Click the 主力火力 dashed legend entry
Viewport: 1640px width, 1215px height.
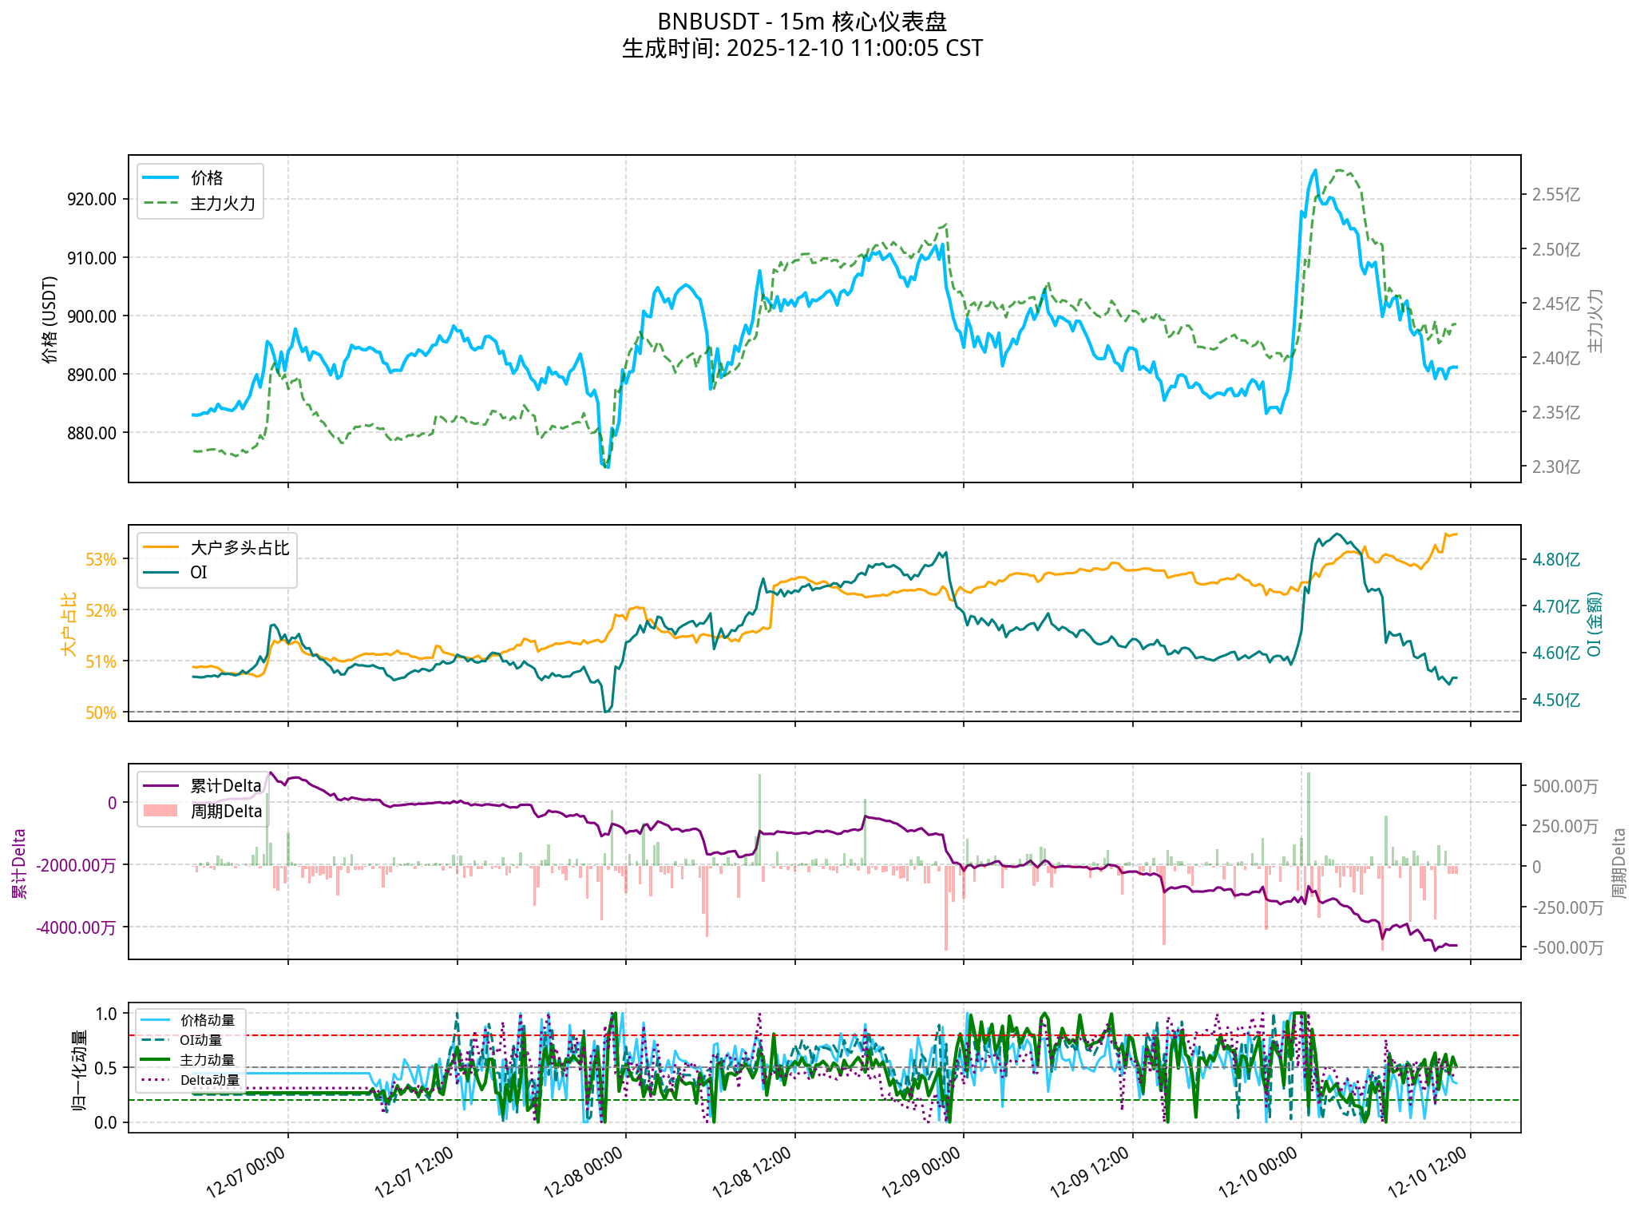click(x=222, y=204)
